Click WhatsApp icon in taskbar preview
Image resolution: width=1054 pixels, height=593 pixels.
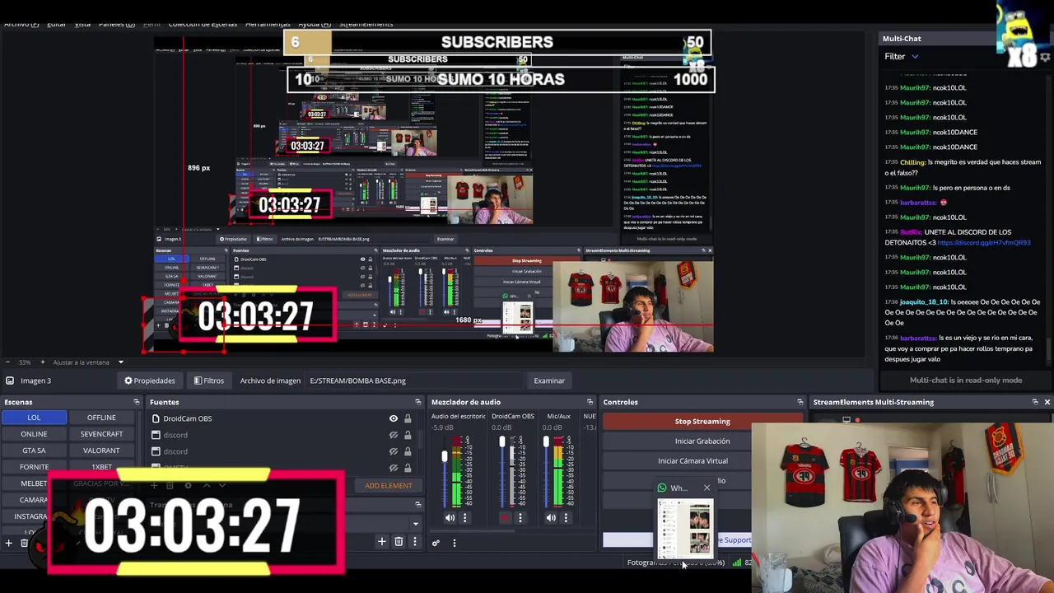662,488
